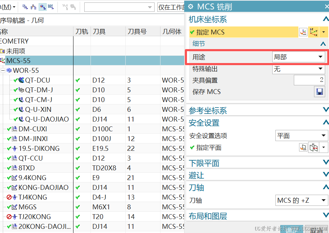Click the 保存 MCS save icon
This screenshot has width=329, height=233.
320,92
